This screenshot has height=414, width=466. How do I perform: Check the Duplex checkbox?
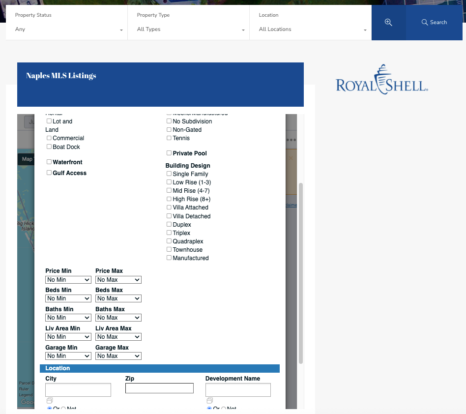point(169,224)
